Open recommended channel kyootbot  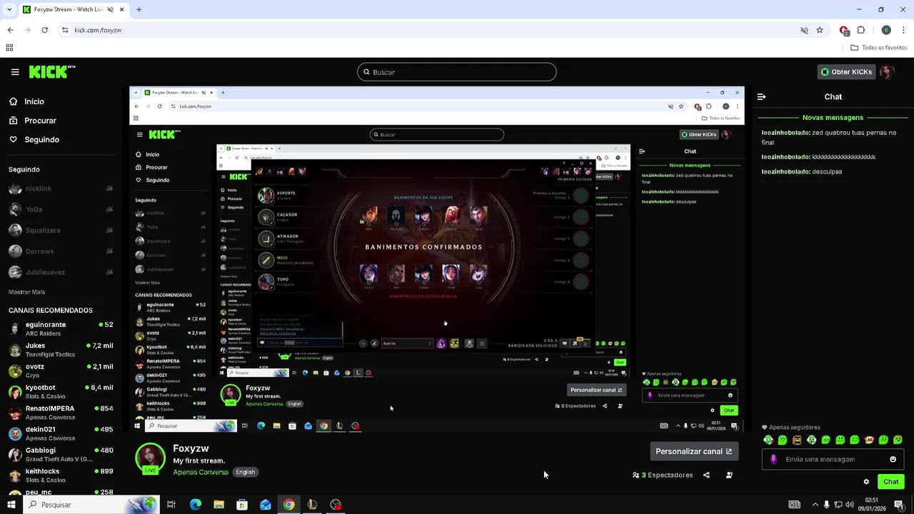[61, 391]
